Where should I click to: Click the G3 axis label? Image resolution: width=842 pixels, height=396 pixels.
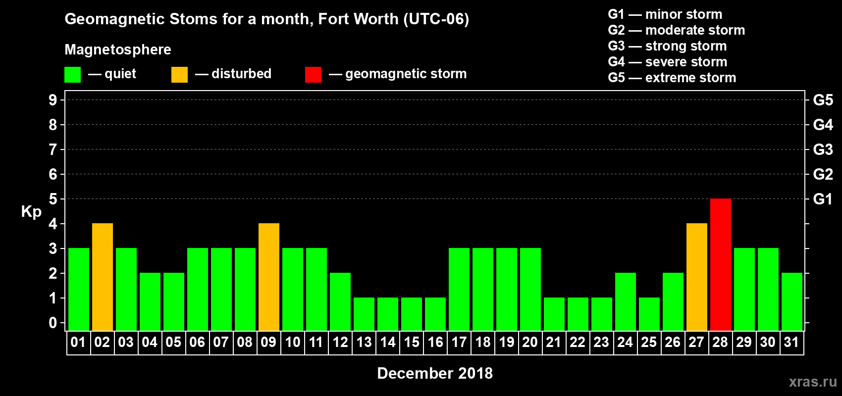click(x=823, y=149)
